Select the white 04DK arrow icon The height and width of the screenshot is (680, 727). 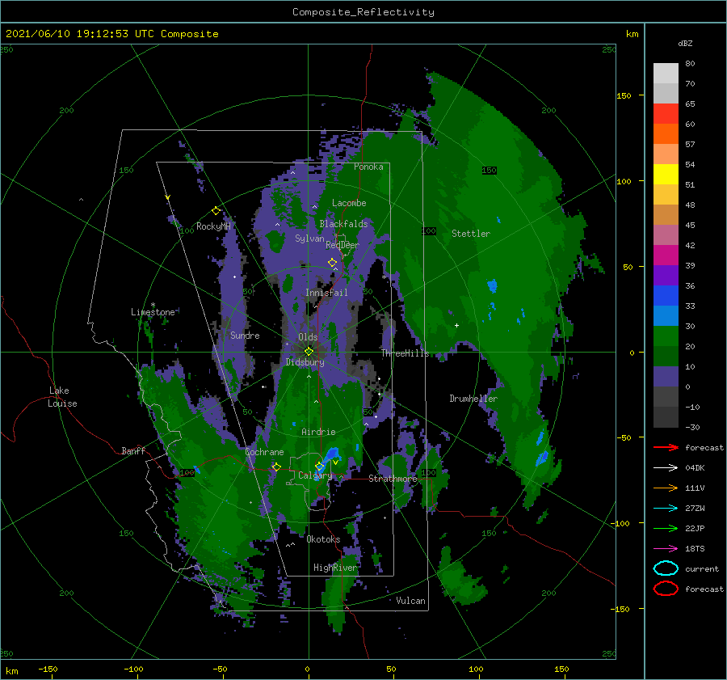(x=666, y=467)
